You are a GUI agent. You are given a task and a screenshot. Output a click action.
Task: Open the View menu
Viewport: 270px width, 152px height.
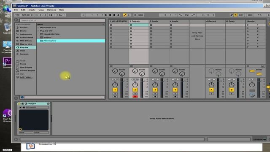[x=41, y=10]
